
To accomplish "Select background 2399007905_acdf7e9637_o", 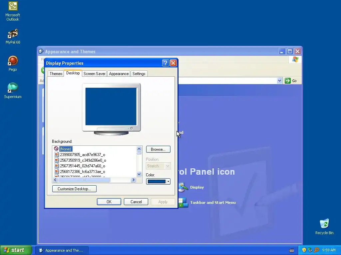I will (83, 155).
